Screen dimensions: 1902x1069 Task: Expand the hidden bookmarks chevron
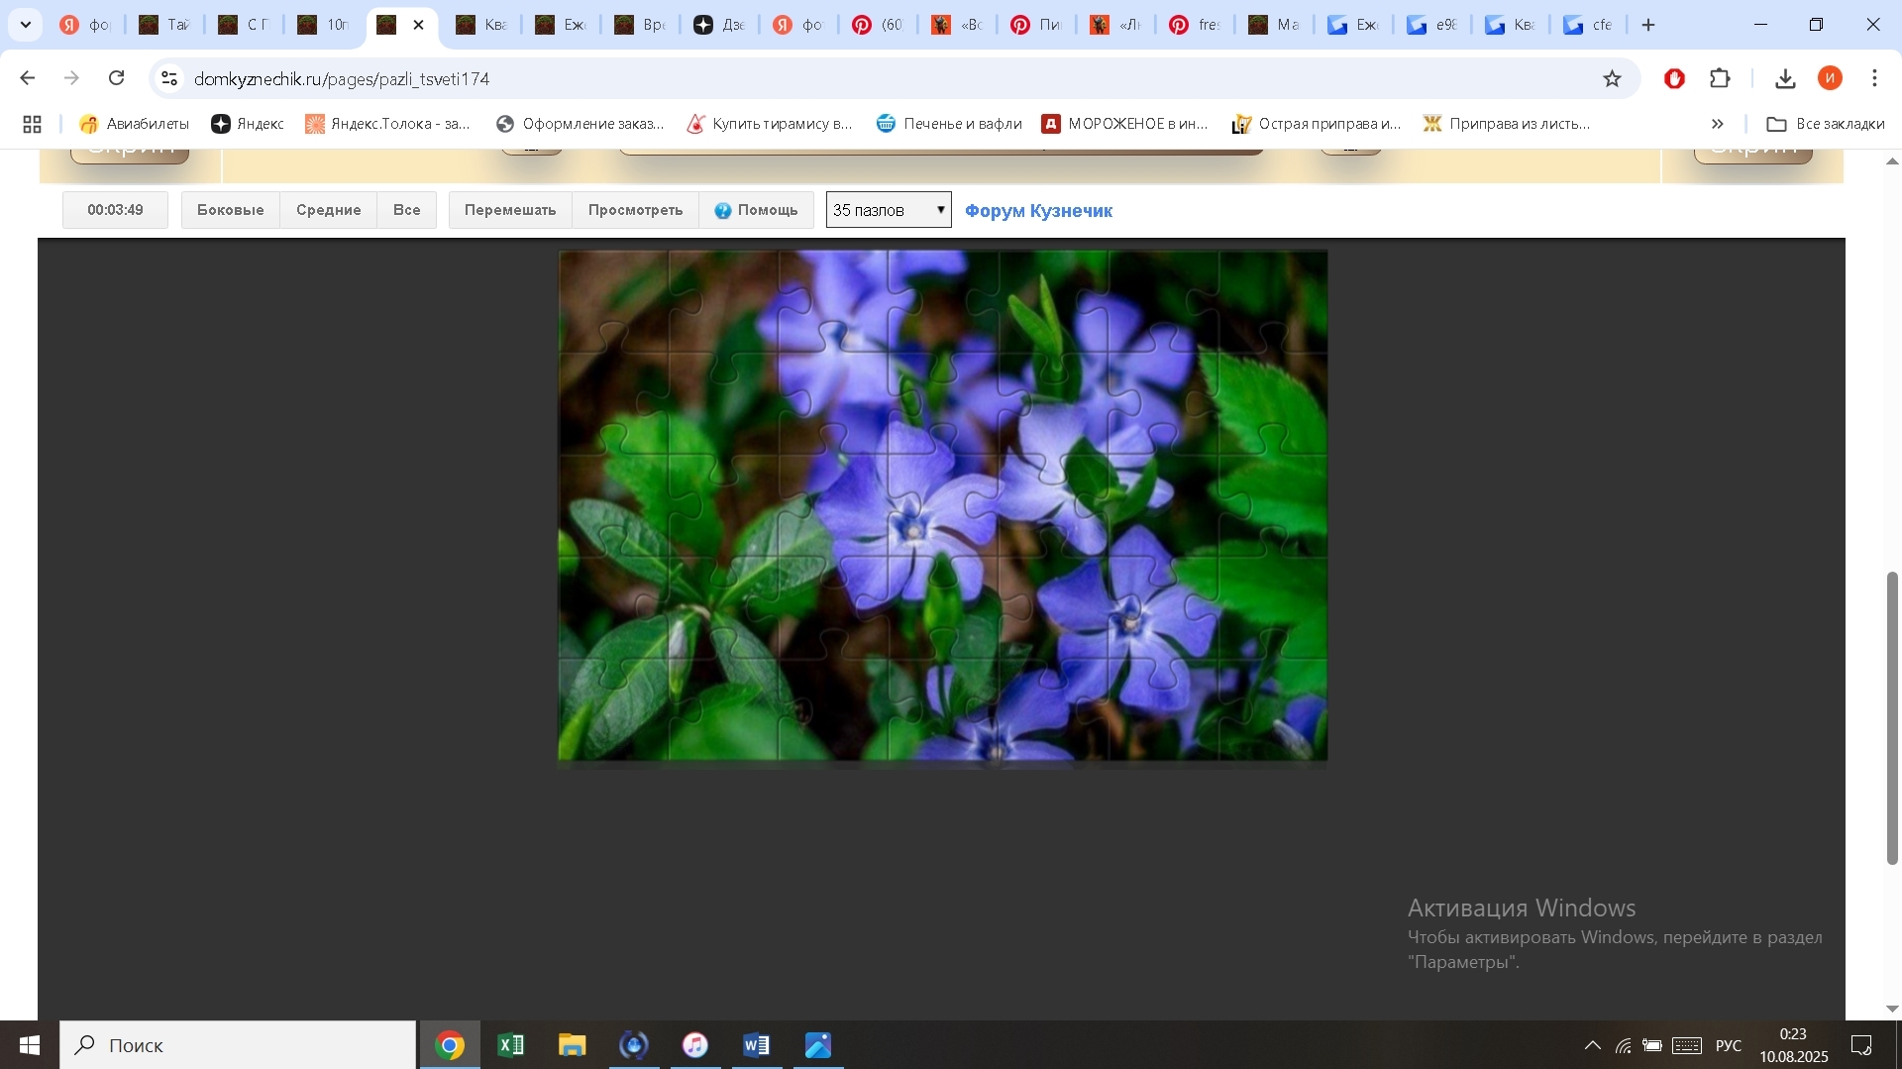[1718, 124]
